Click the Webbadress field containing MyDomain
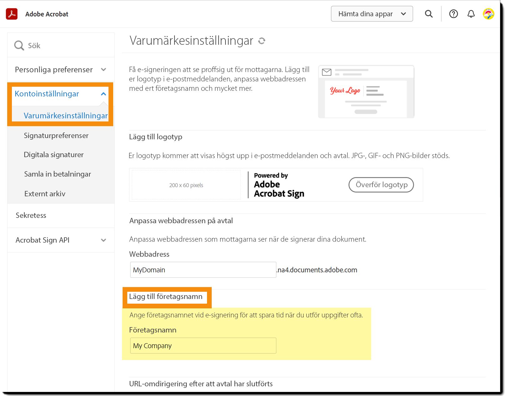The height and width of the screenshot is (396, 505). pyautogui.click(x=203, y=270)
